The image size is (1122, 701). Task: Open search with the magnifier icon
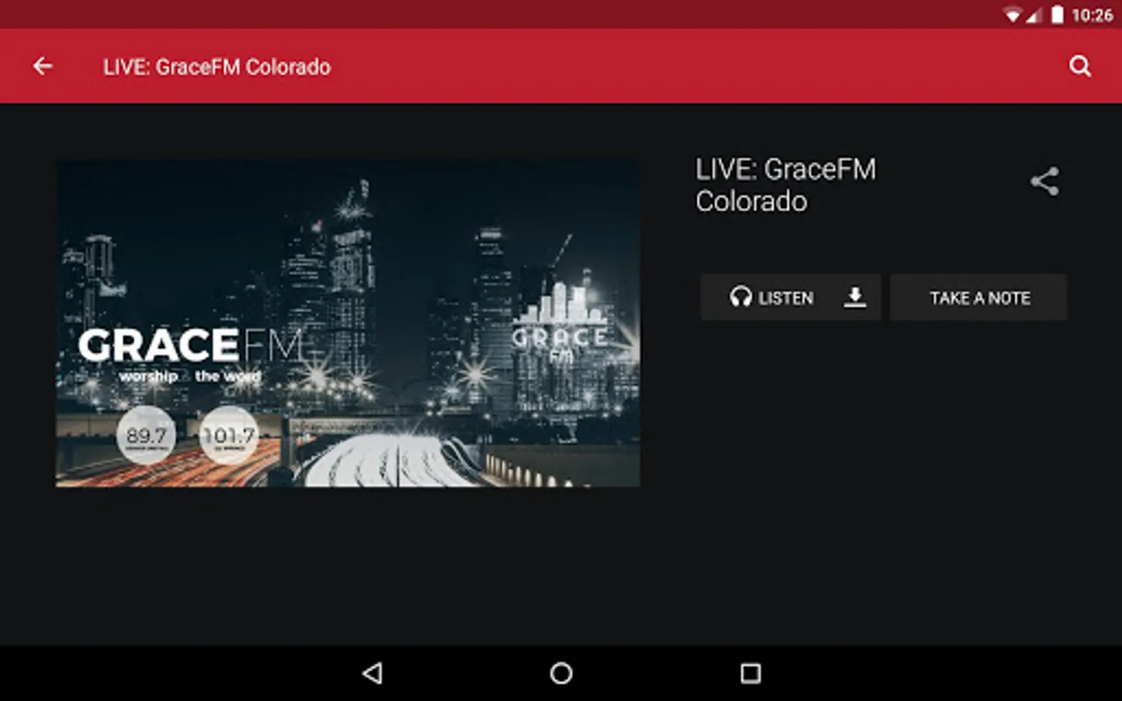point(1080,66)
